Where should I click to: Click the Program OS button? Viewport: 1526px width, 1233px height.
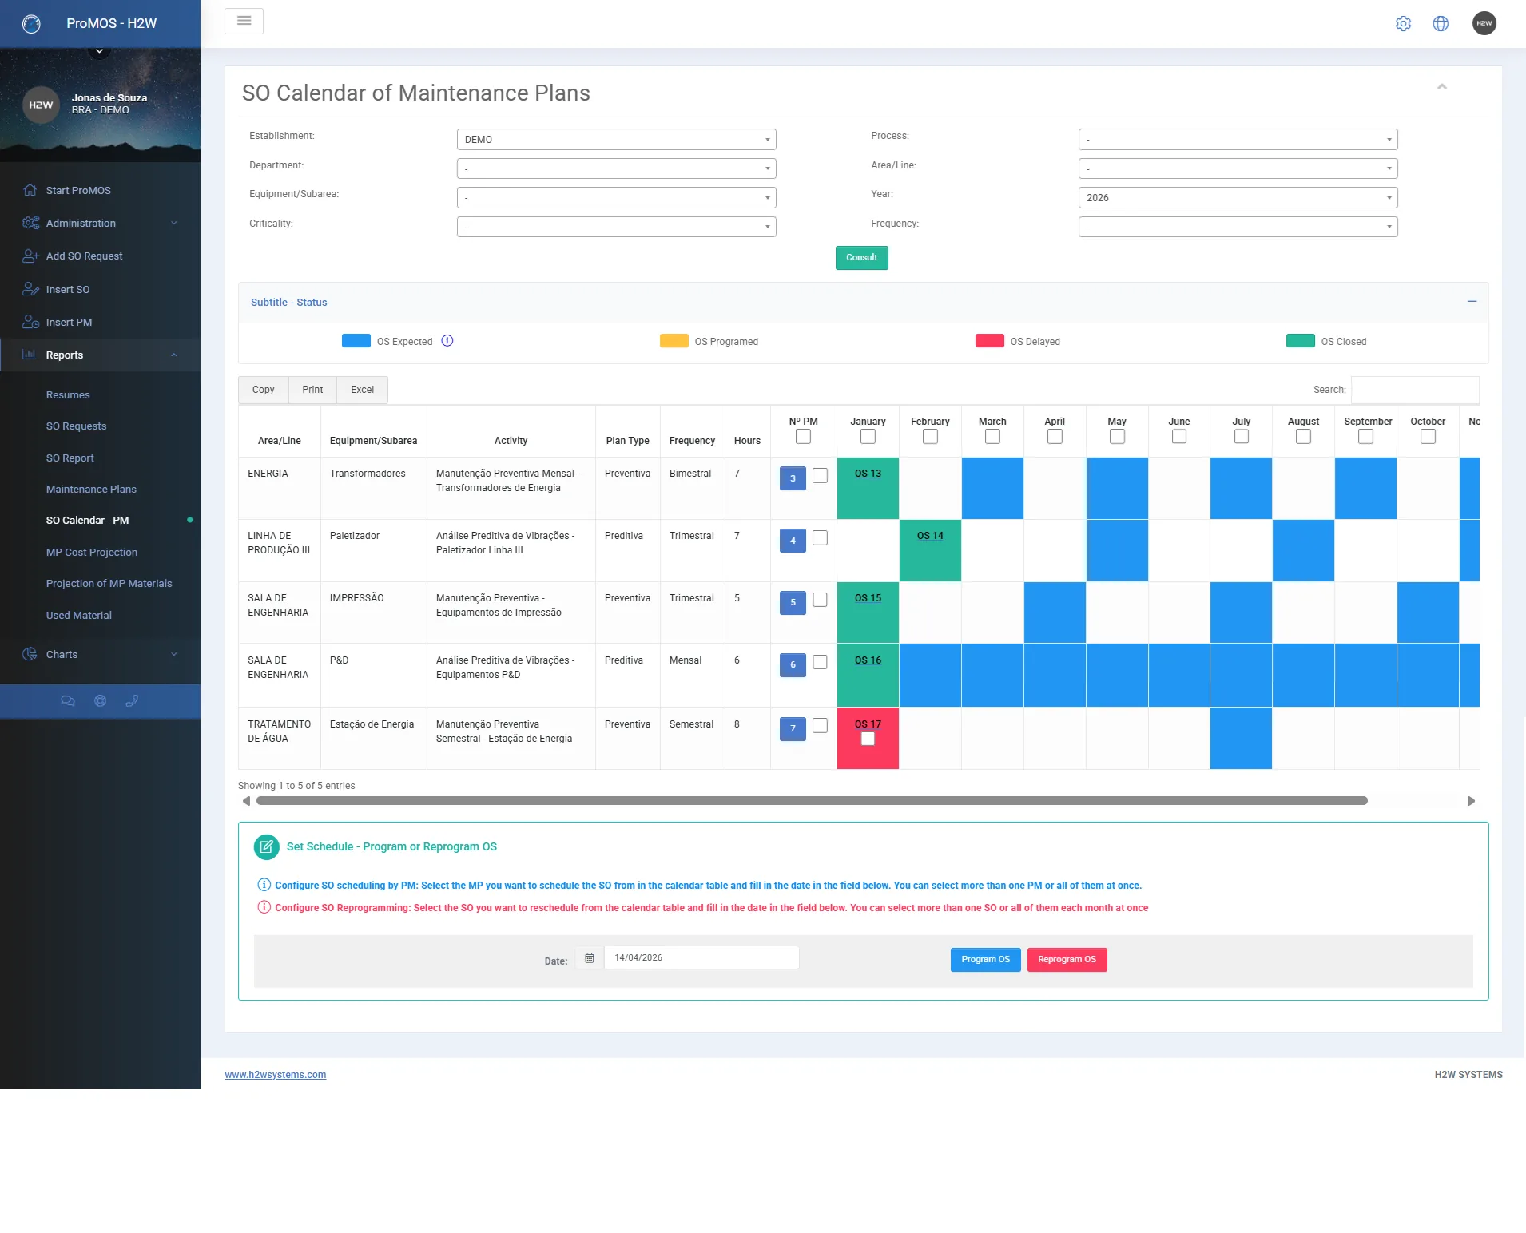pos(985,960)
